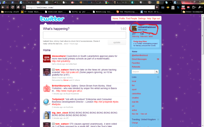Collapse the Lists section arrow
The height and width of the screenshot is (127, 204).
(158, 77)
